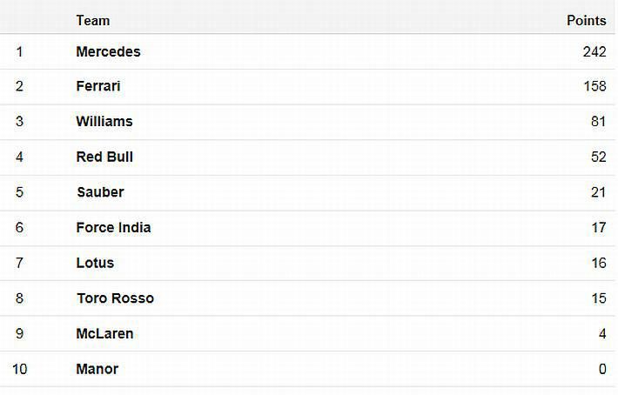Click the McLaren team name
Viewport: 618px width, 395px height.
pos(104,333)
